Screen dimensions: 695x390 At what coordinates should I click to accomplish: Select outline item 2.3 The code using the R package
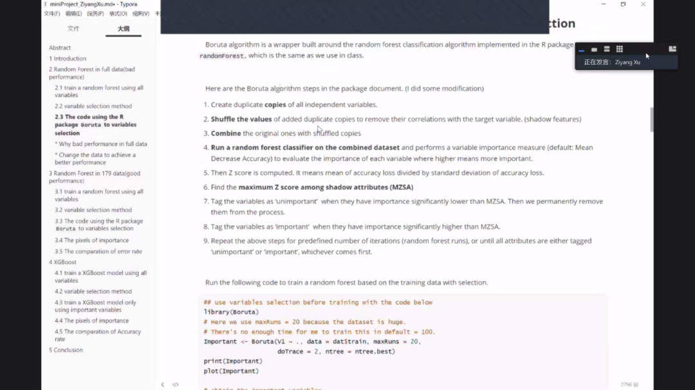point(96,125)
